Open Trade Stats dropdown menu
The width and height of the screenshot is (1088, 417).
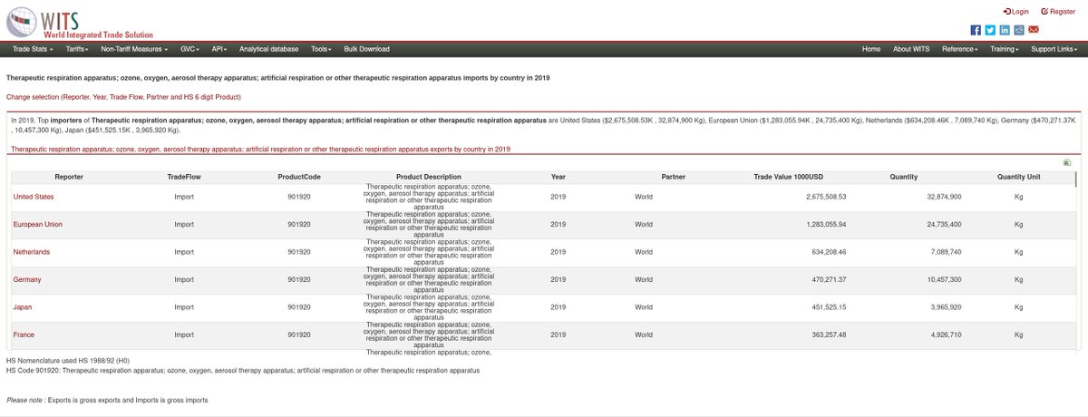click(x=33, y=49)
